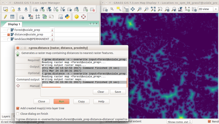Open options of landclass96@PERMANENT layer

52,39
